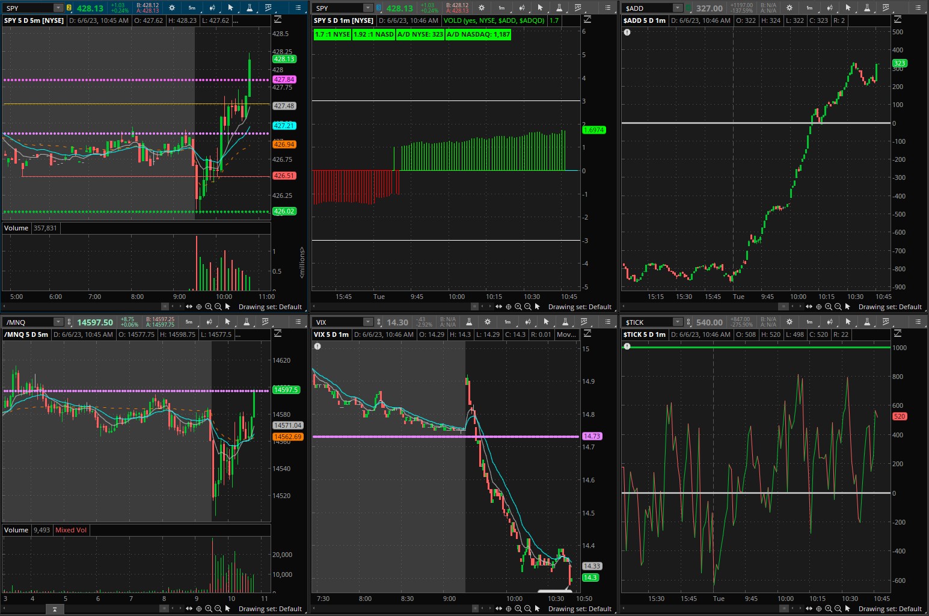Image resolution: width=929 pixels, height=616 pixels.
Task: Open the candlestick chart style icon in SPY 5m panel
Action: (x=212, y=8)
